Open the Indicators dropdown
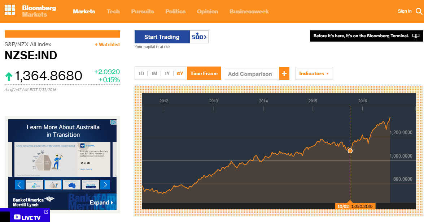Image resolution: width=424 pixels, height=222 pixels. [314, 73]
